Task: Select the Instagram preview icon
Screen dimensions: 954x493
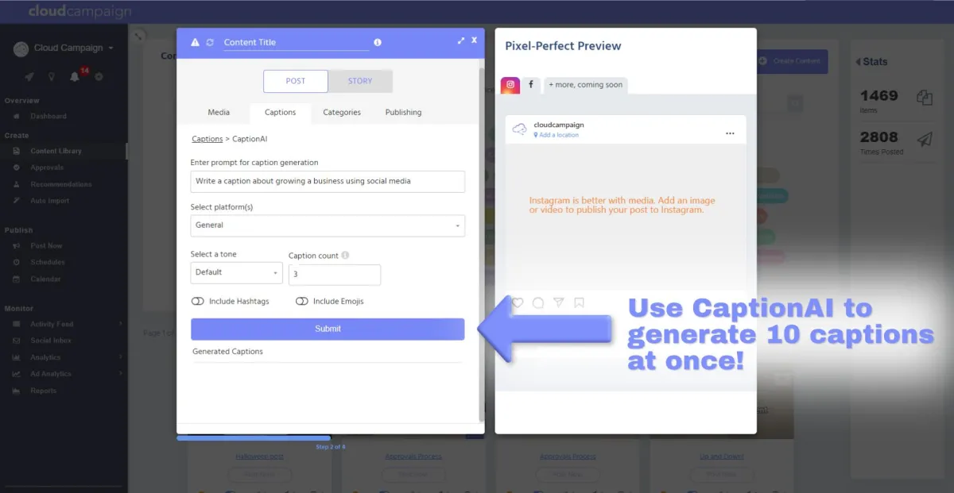Action: point(510,85)
